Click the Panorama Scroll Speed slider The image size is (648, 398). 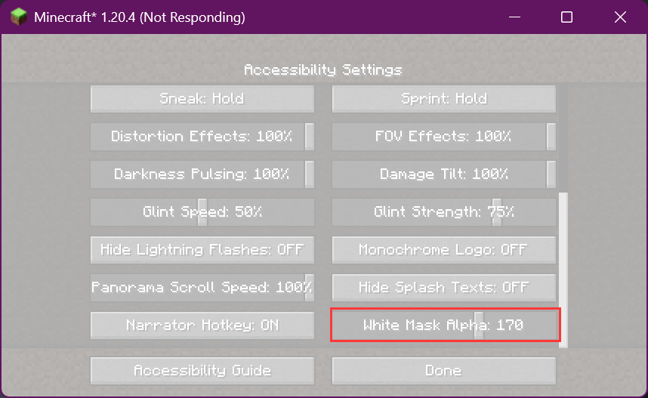[x=202, y=288]
